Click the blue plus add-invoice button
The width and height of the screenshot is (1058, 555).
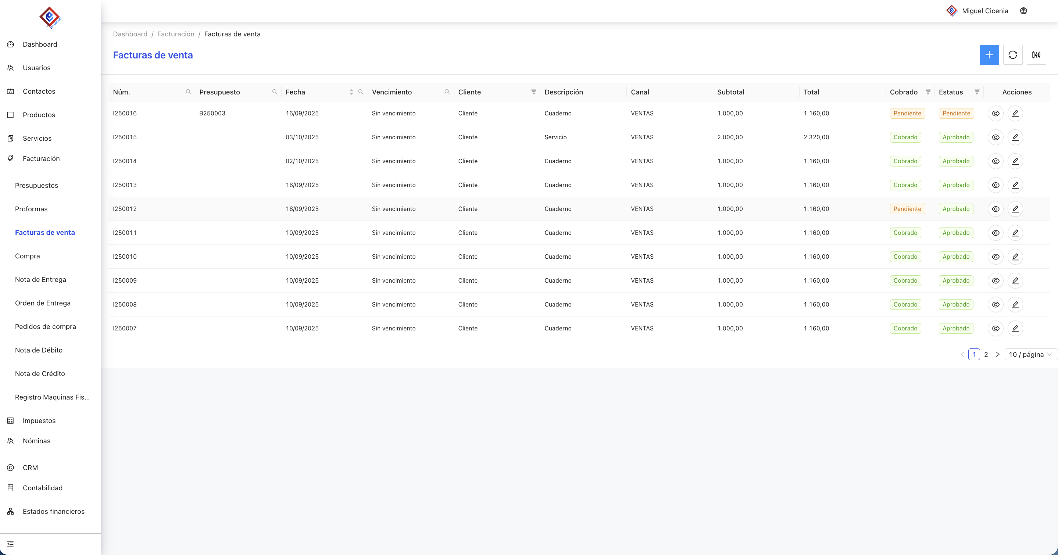[x=989, y=55]
